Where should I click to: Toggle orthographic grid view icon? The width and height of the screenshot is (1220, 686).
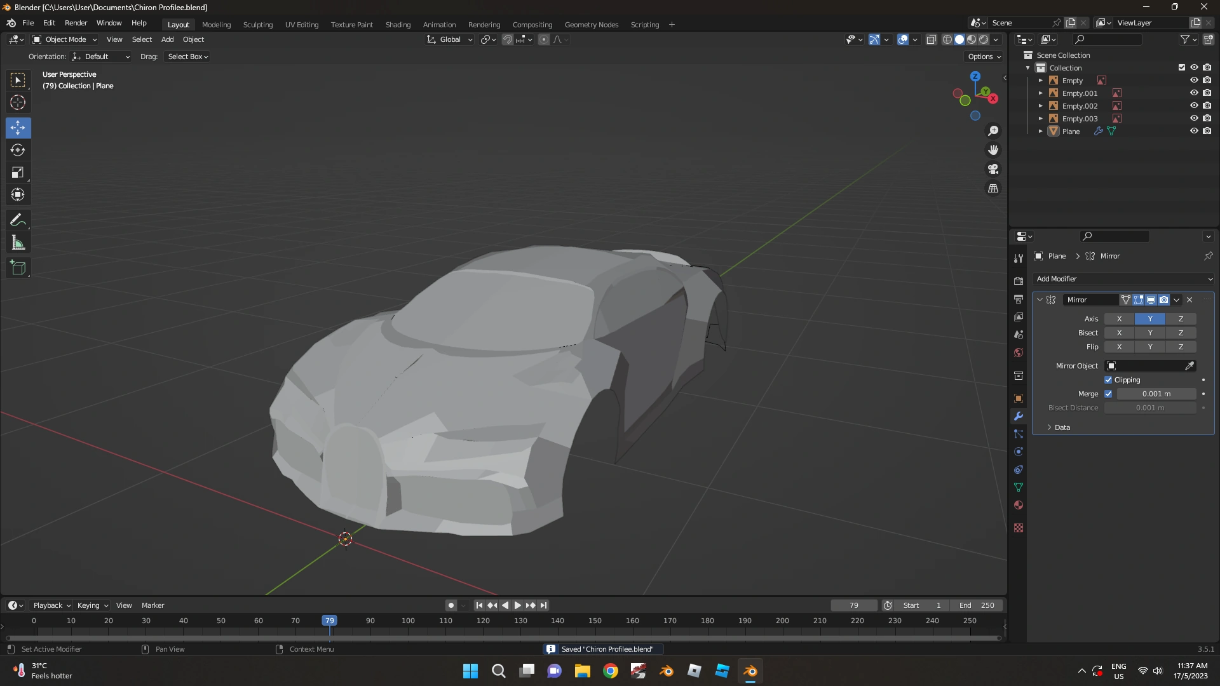tap(993, 189)
